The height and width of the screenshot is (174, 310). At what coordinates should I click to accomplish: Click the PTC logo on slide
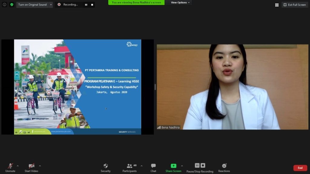pyautogui.click(x=132, y=44)
